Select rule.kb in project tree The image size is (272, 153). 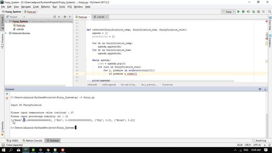click(x=20, y=29)
